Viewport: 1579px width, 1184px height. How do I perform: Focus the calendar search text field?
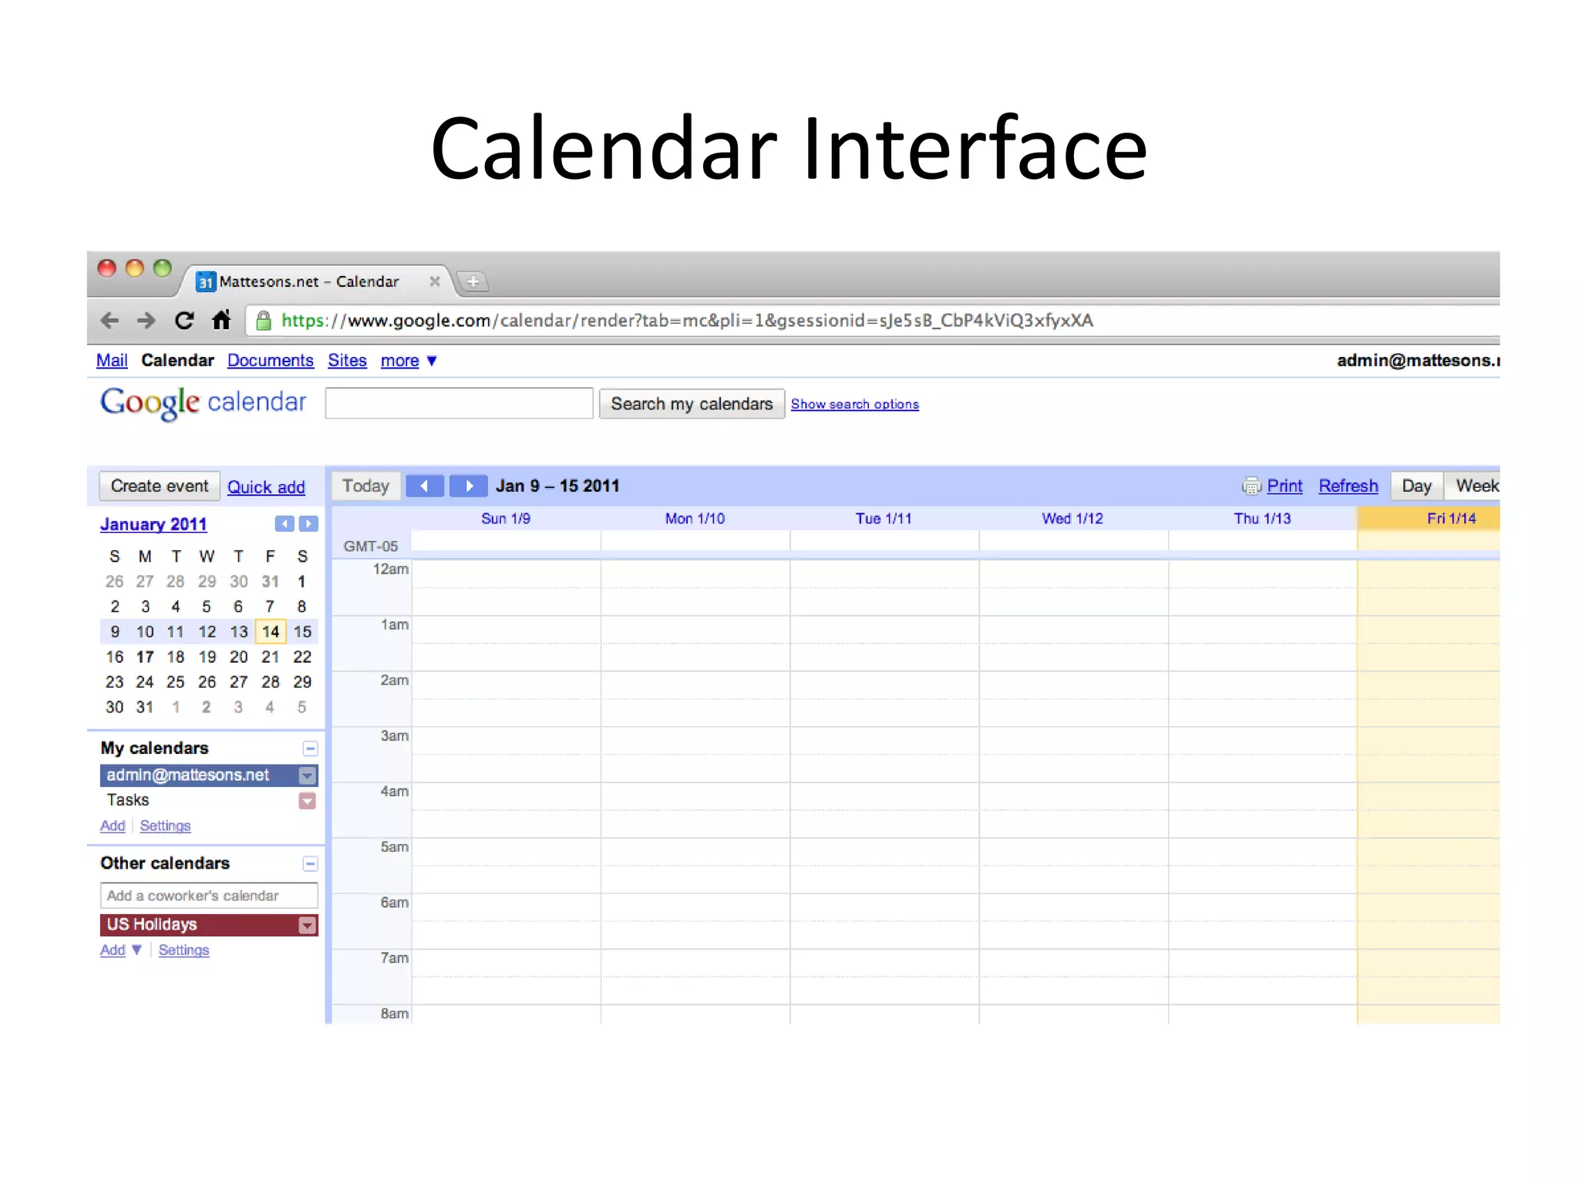tap(459, 403)
